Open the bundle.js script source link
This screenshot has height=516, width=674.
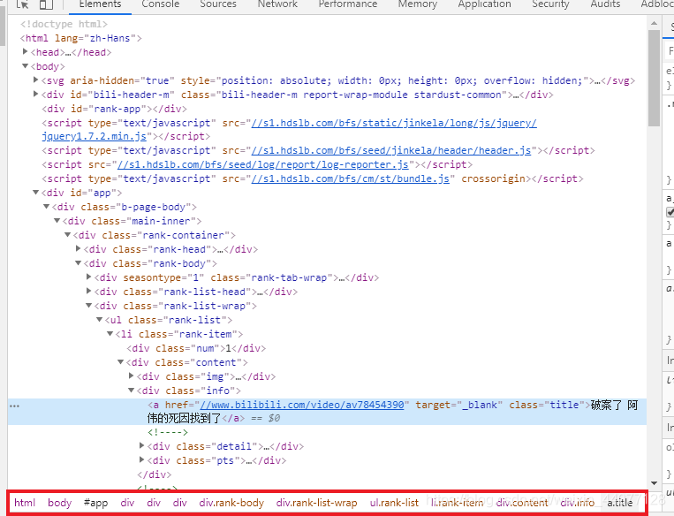tap(351, 178)
